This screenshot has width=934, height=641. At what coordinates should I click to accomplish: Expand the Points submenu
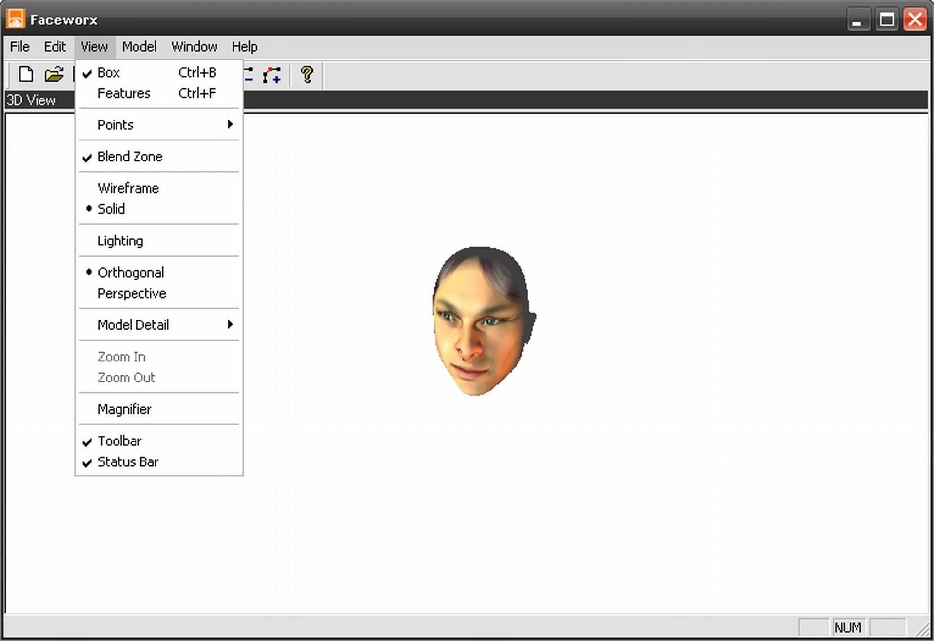115,124
